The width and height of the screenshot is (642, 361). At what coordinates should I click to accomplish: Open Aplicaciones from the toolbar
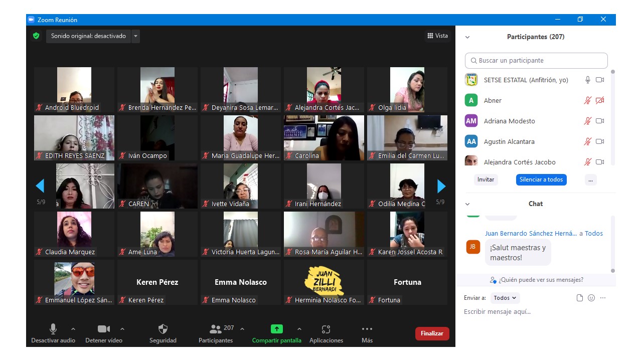[x=326, y=334]
